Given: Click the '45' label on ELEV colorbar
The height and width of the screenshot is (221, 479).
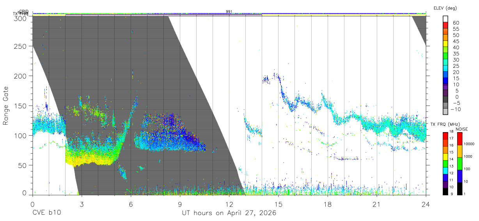Looking at the screenshot, I should 456,41.
